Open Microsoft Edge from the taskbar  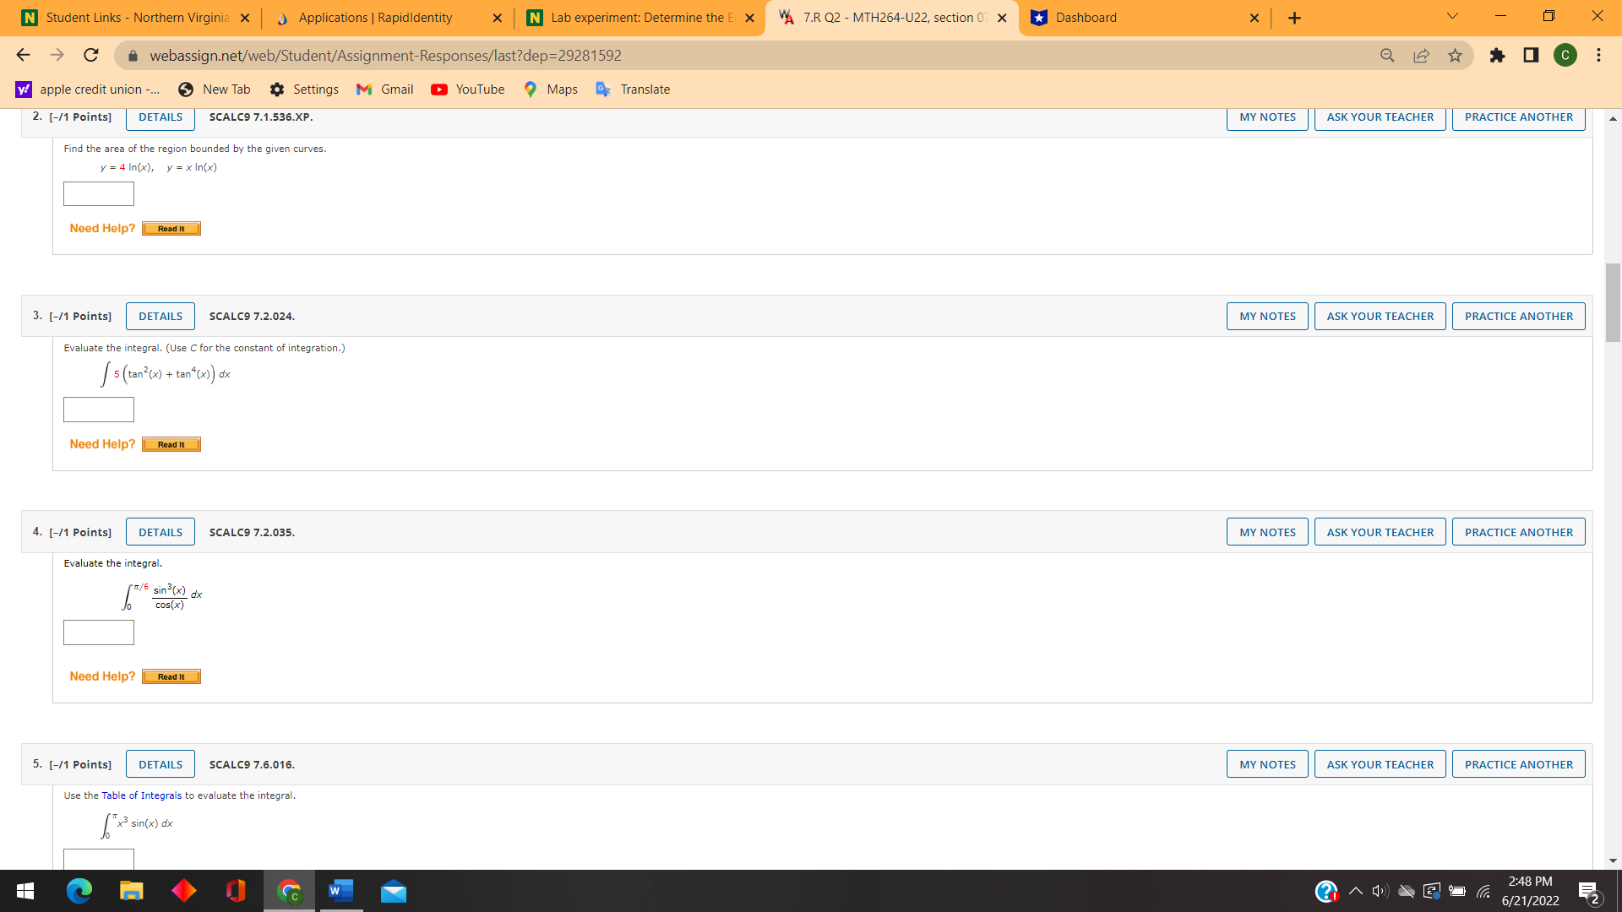tap(79, 891)
